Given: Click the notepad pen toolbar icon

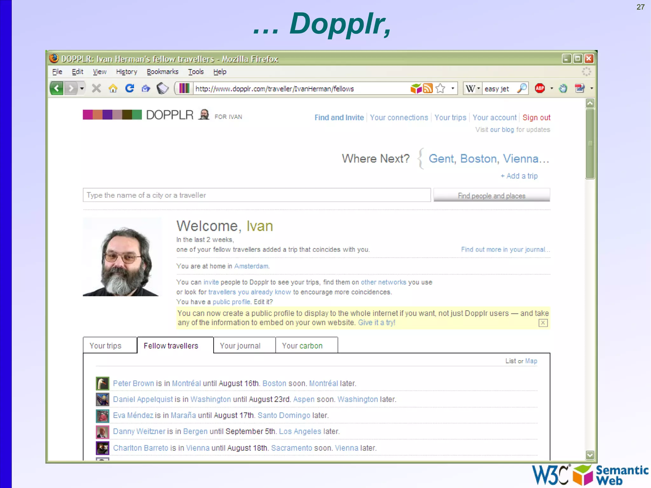Looking at the screenshot, I should [580, 88].
